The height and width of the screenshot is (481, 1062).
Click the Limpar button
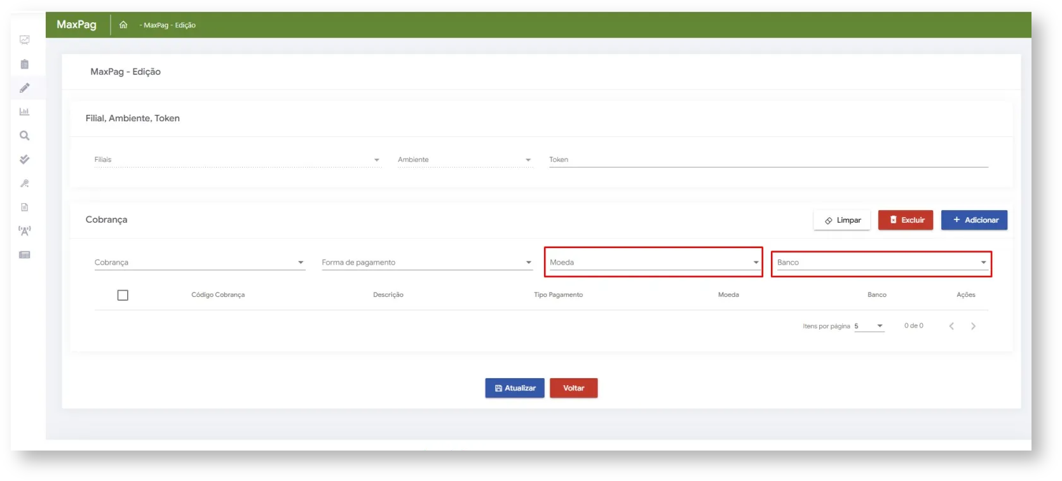842,220
